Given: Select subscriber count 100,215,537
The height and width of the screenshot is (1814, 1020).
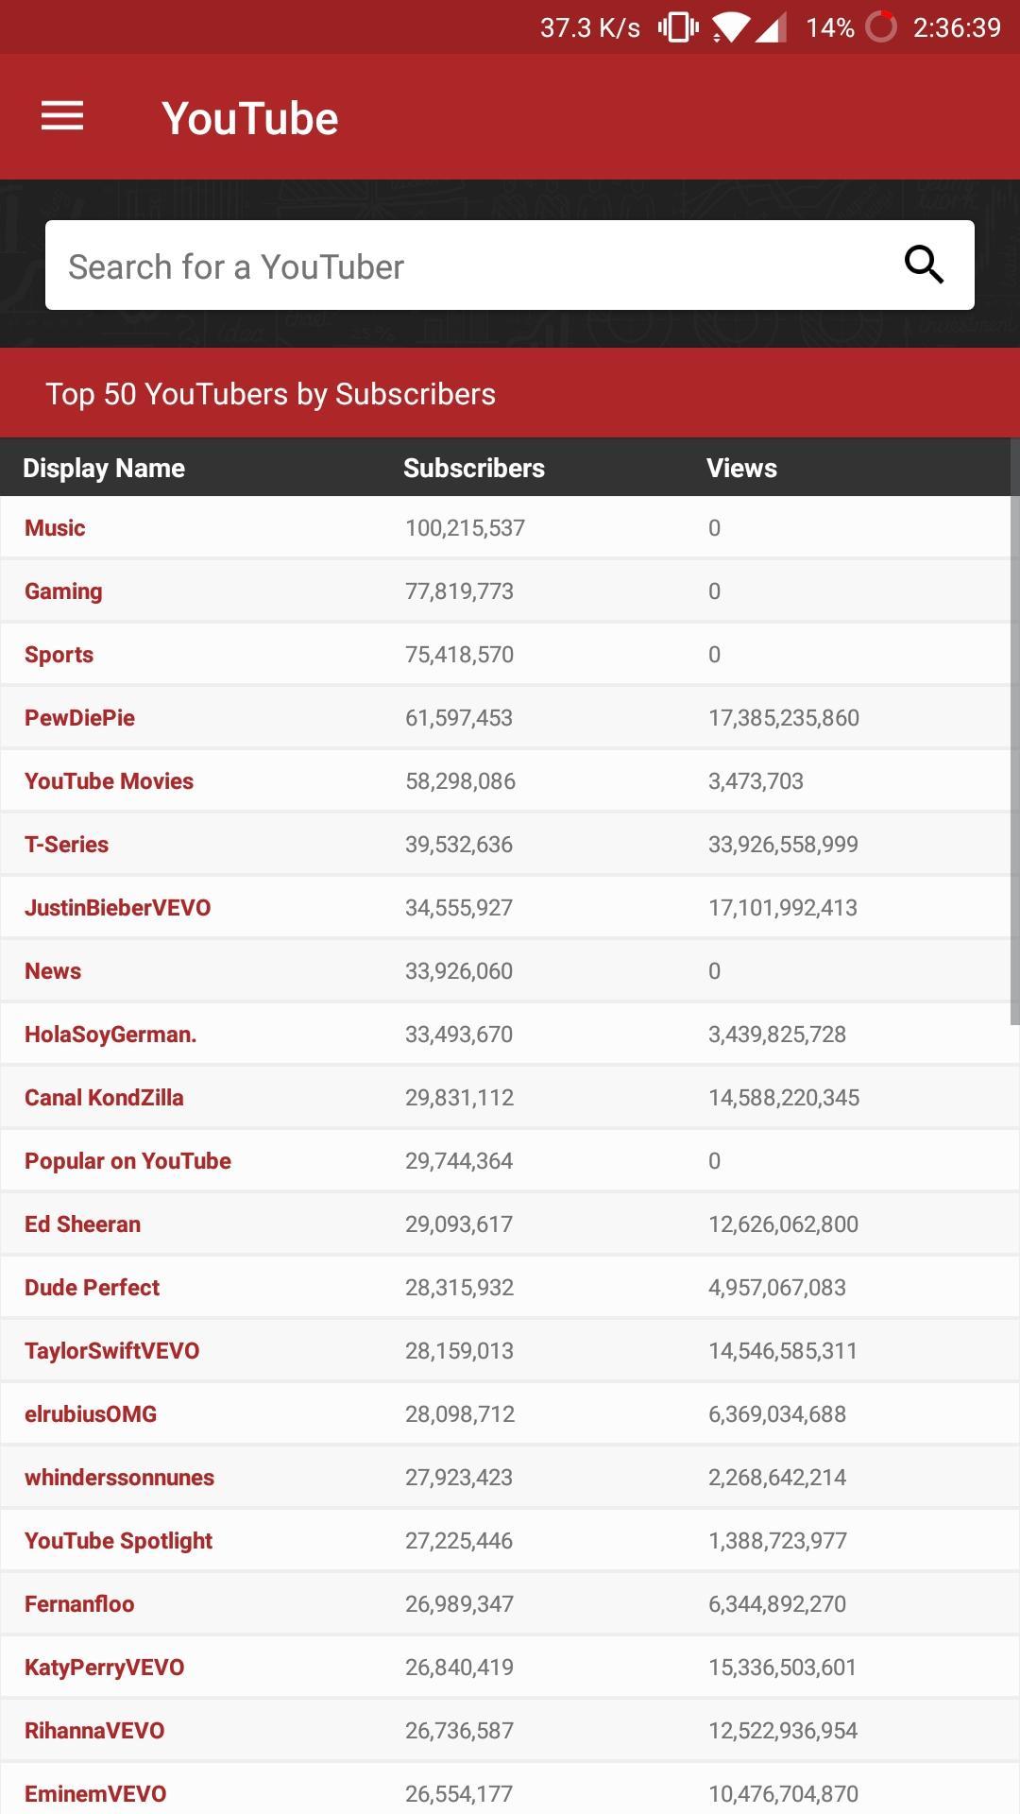Looking at the screenshot, I should [465, 528].
